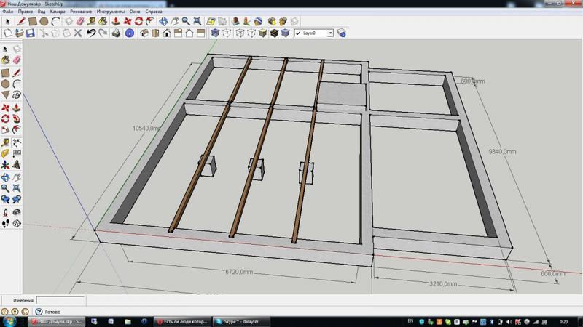The image size is (583, 327).
Task: Switch to Iso view icon
Action: 145,33
